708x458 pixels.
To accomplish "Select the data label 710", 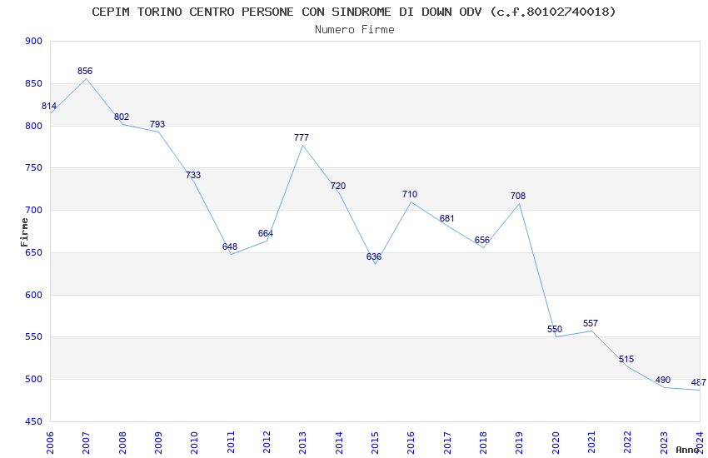I will coord(410,195).
